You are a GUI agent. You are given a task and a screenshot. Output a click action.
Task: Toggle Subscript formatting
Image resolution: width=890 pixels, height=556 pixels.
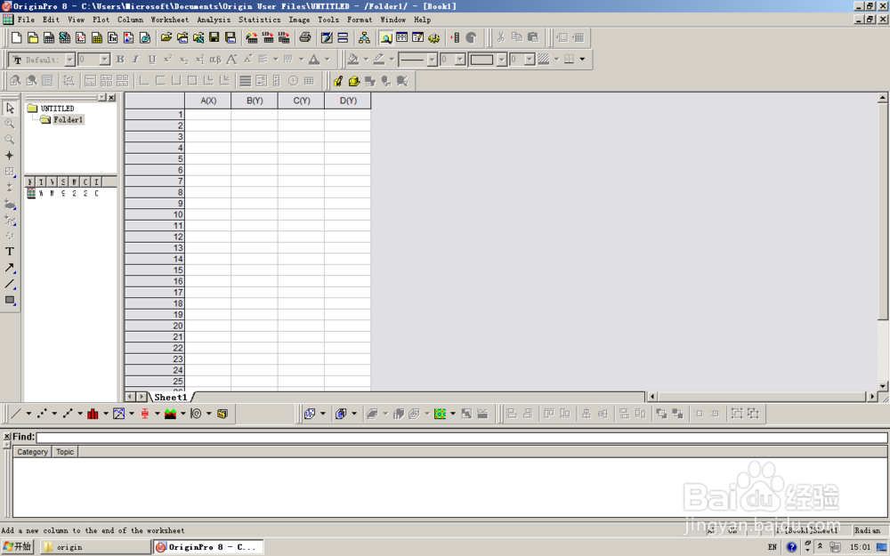183,59
